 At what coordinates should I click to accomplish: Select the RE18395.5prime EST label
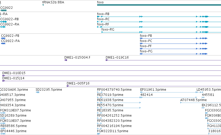click(x=110, y=110)
